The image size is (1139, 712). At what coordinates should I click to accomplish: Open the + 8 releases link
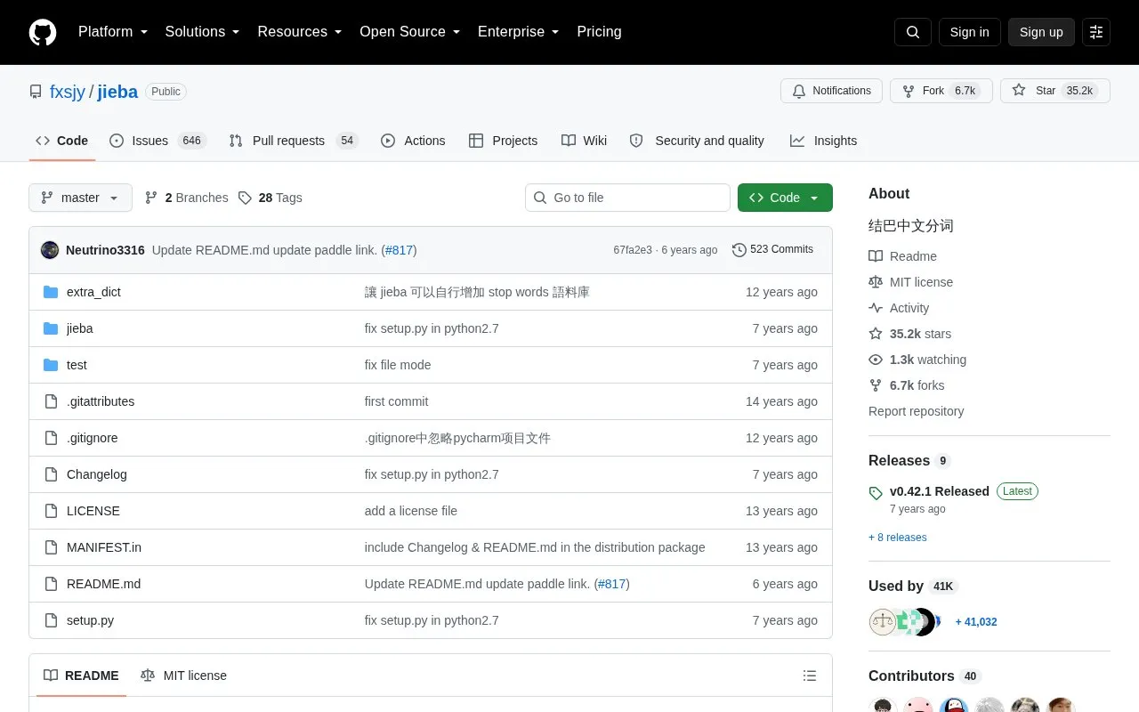pyautogui.click(x=898, y=538)
